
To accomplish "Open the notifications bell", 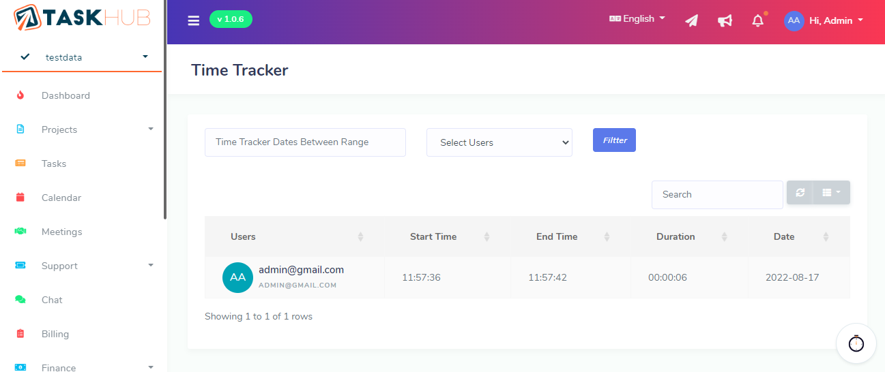I will (758, 20).
